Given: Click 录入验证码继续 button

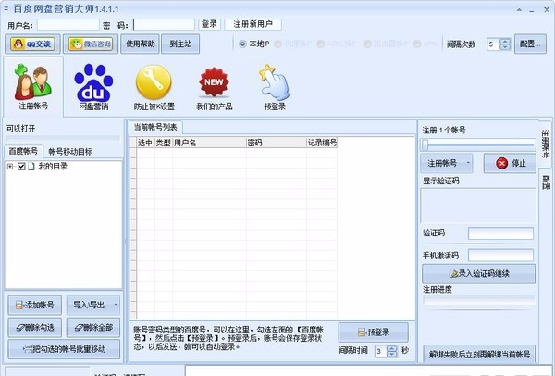Looking at the screenshot, I should coord(478,273).
